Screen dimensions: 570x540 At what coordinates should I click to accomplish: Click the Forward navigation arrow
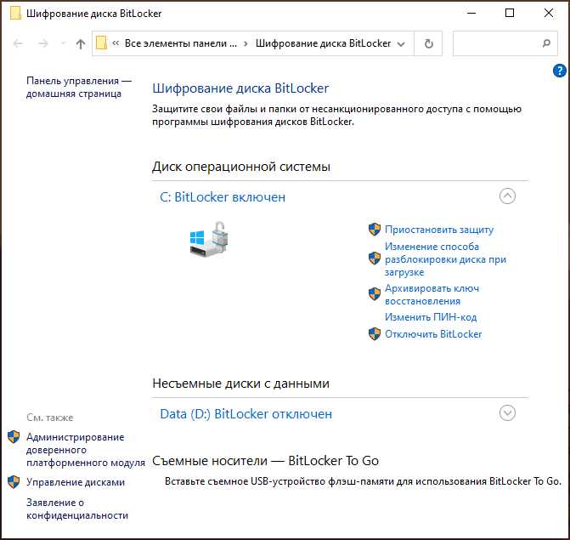42,43
